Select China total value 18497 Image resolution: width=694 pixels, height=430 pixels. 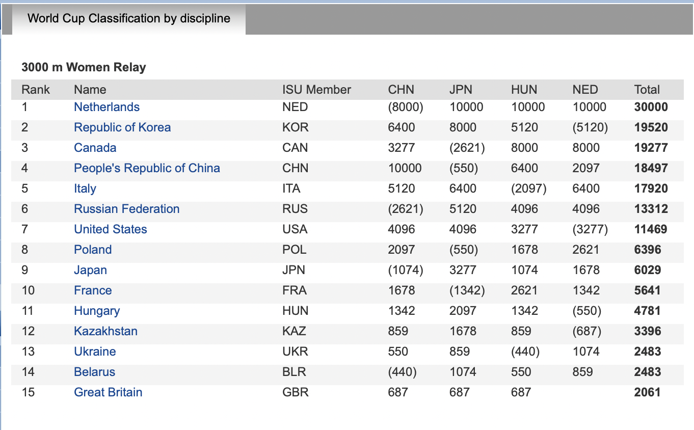651,168
